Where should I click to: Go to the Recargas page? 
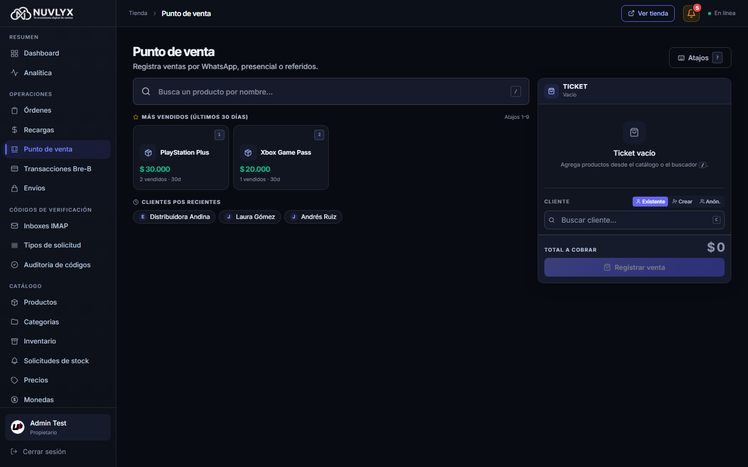(x=58, y=130)
